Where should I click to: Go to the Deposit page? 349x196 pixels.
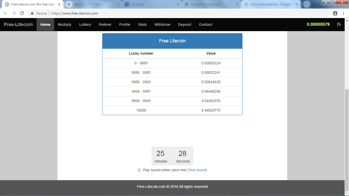[185, 24]
